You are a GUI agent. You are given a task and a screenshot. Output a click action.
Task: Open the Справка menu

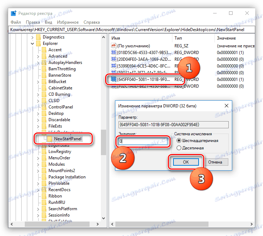(x=92, y=22)
